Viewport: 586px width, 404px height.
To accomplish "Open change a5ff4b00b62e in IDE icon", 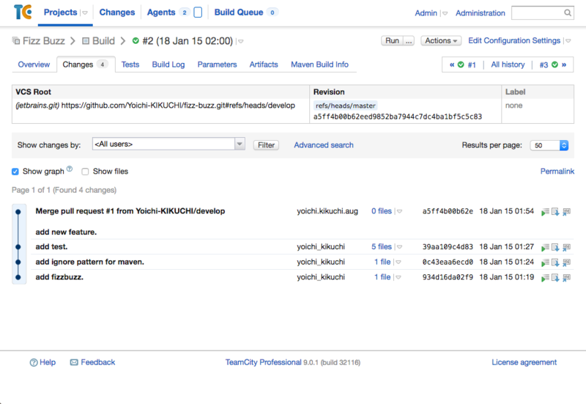I will pyautogui.click(x=566, y=212).
